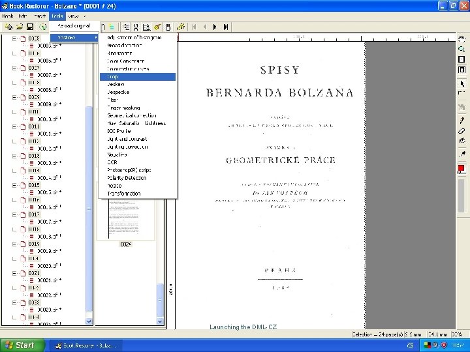The width and height of the screenshot is (470, 352).
Task: Collapse the 0009 tree node
Action: [x=14, y=97]
